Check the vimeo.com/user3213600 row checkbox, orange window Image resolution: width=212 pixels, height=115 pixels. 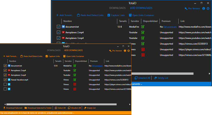coord(5,89)
